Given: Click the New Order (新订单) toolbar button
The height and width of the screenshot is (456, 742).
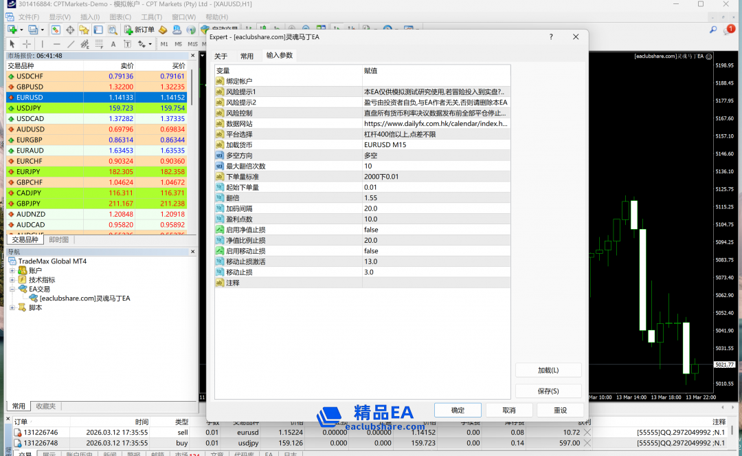Looking at the screenshot, I should tap(139, 30).
